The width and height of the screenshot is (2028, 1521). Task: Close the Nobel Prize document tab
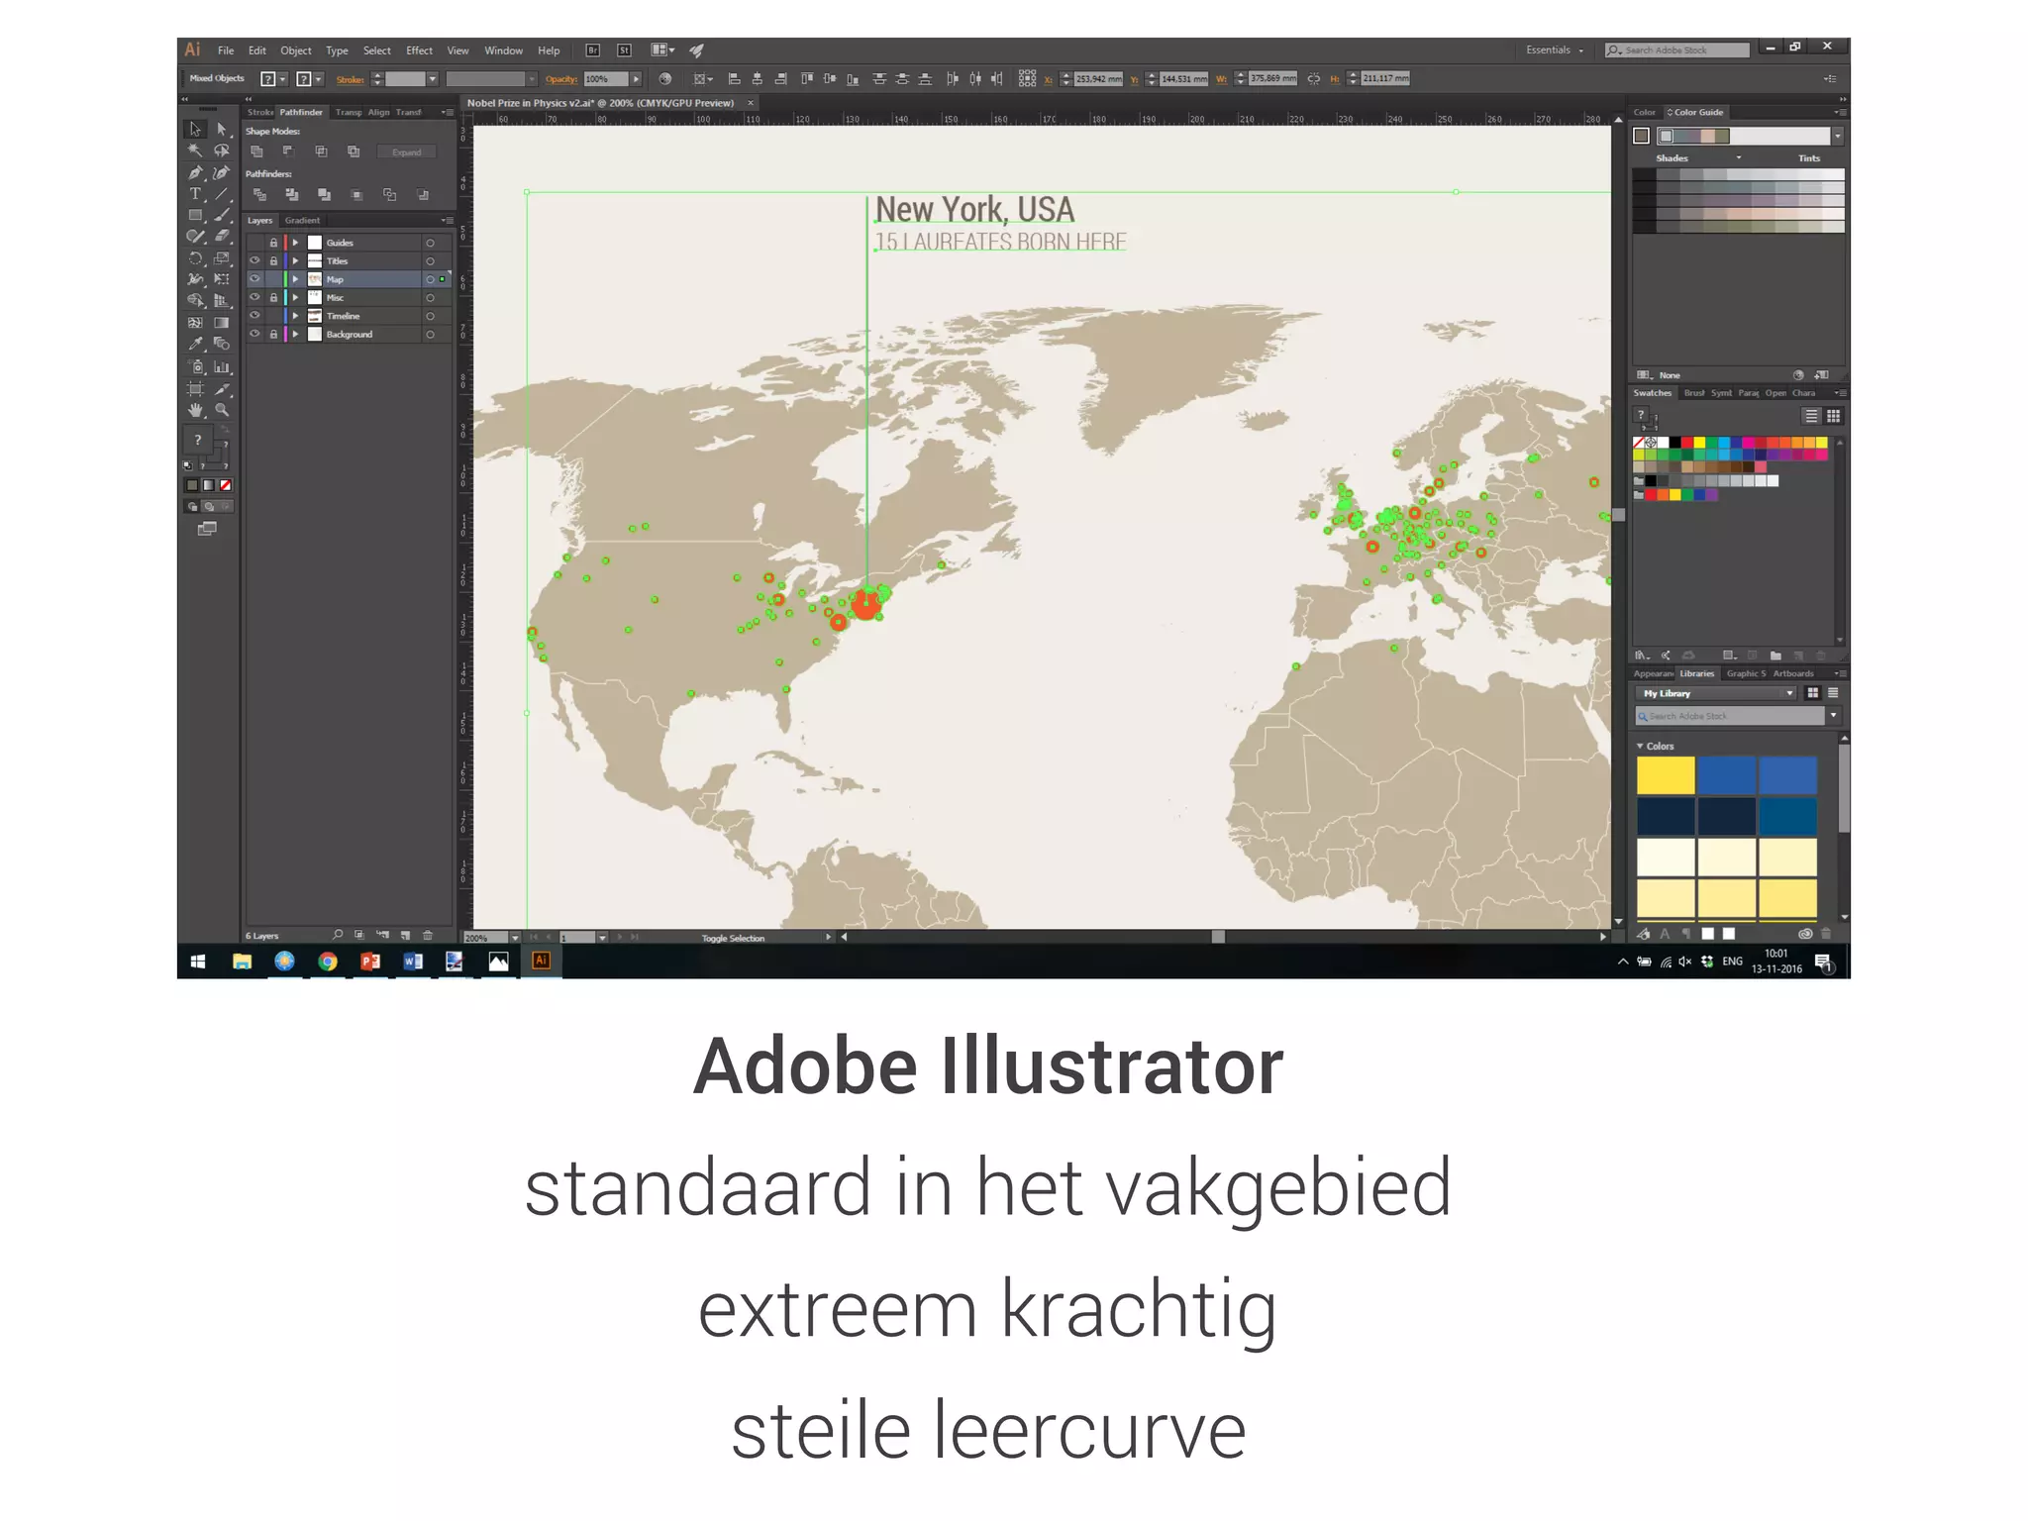point(751,103)
